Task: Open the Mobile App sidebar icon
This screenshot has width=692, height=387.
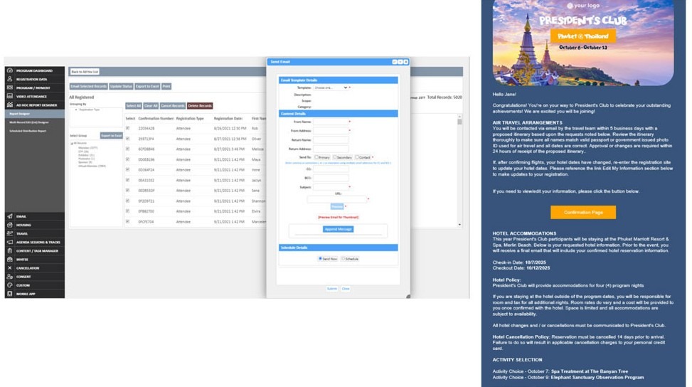Action: (x=9, y=293)
